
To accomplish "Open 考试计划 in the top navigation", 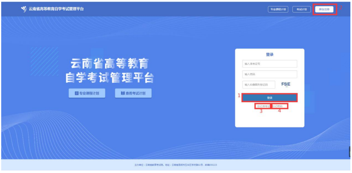I will pyautogui.click(x=301, y=9).
